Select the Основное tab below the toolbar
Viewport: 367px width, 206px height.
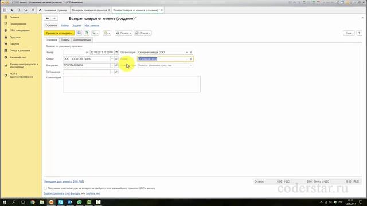[x=51, y=40]
